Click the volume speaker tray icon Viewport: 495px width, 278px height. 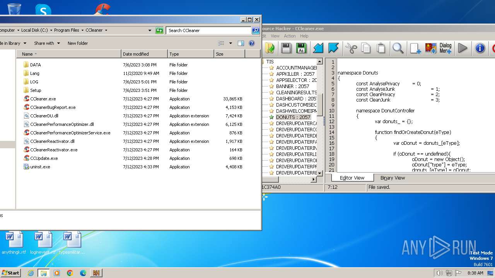point(439,273)
